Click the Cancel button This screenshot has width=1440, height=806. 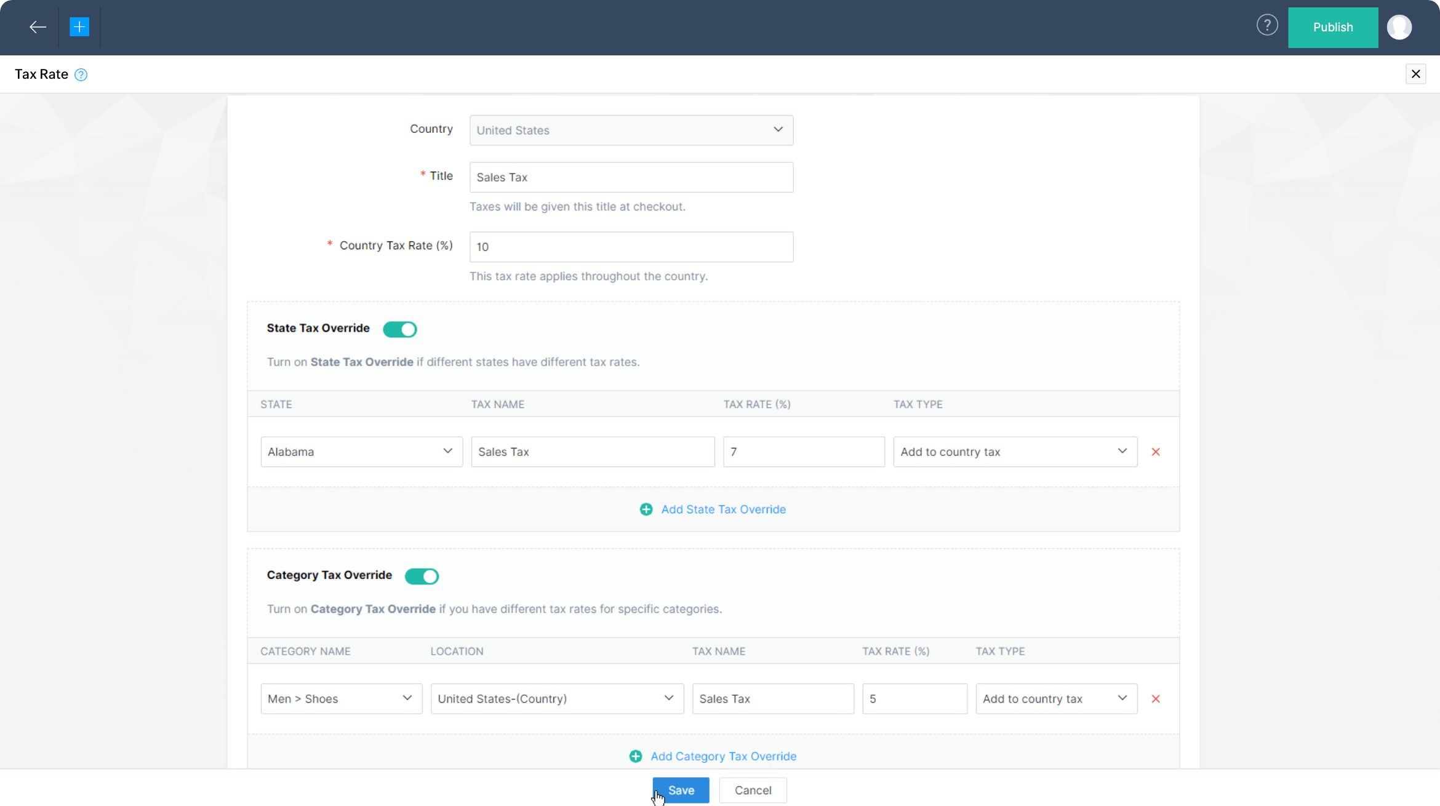point(753,791)
